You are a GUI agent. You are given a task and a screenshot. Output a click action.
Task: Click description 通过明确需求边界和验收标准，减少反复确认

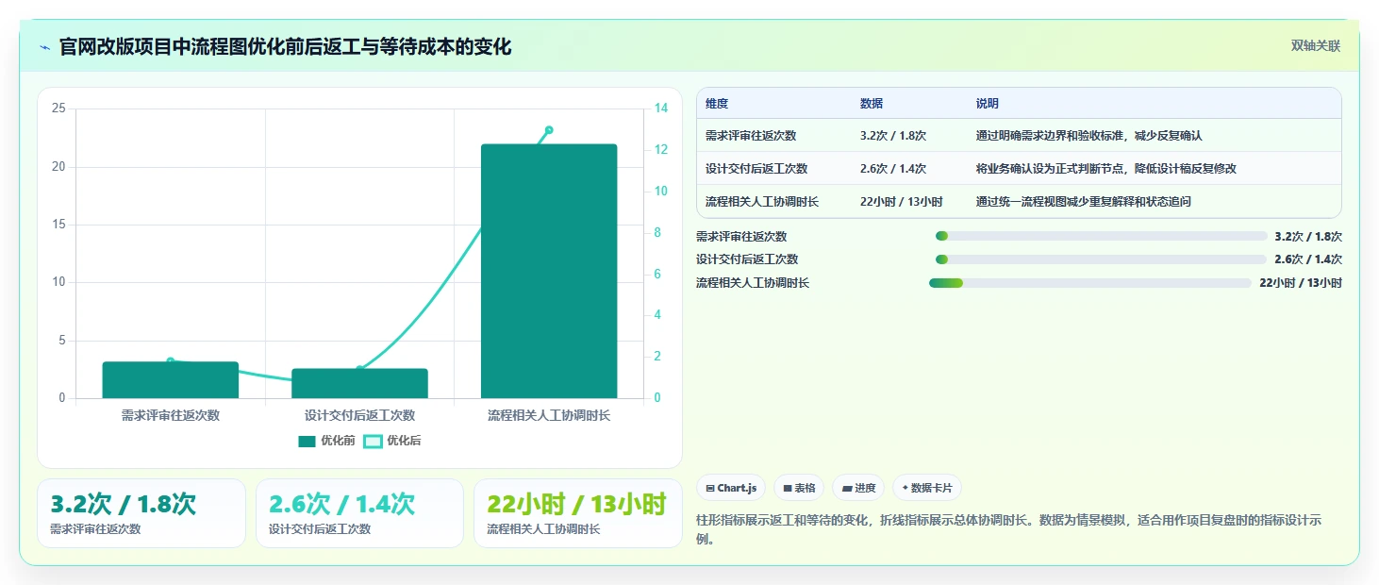click(x=1089, y=136)
